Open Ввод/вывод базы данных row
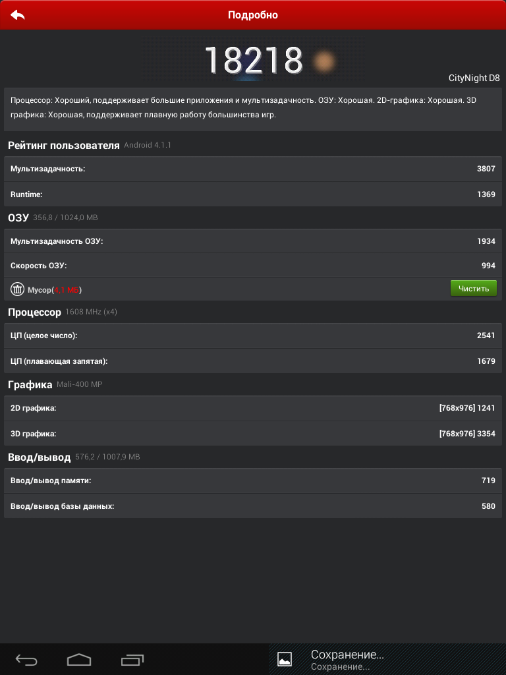This screenshot has height=675, width=506. coord(253,506)
